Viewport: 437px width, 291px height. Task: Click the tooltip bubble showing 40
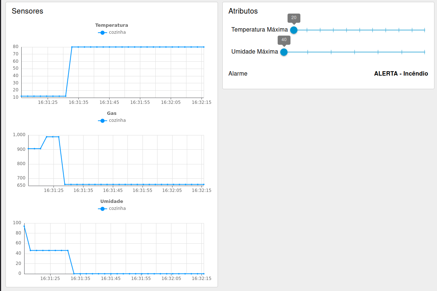click(x=284, y=40)
